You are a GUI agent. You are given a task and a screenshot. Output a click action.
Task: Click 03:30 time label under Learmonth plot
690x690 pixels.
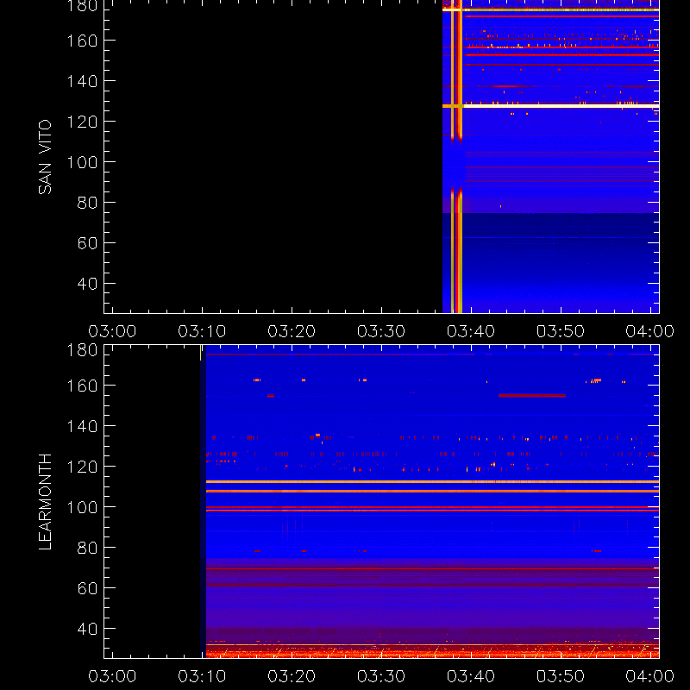point(381,676)
